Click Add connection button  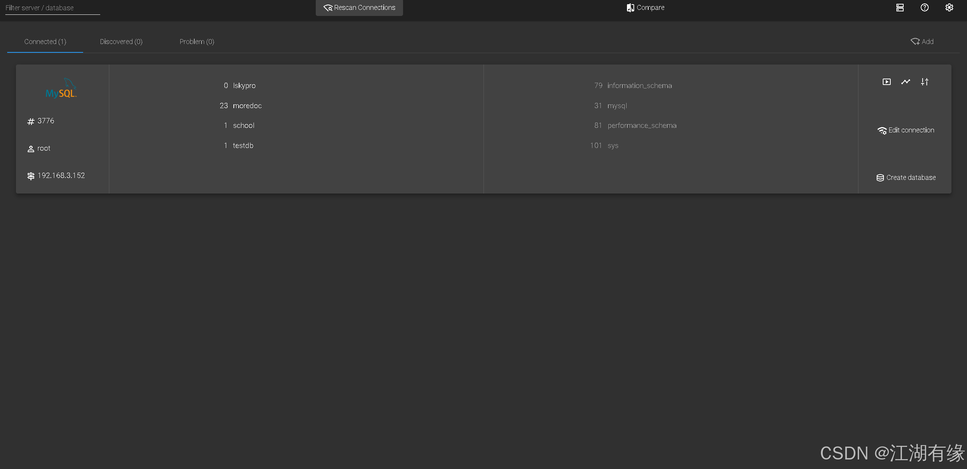tap(922, 42)
